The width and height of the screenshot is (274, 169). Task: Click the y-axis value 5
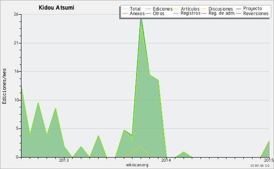(x=17, y=128)
